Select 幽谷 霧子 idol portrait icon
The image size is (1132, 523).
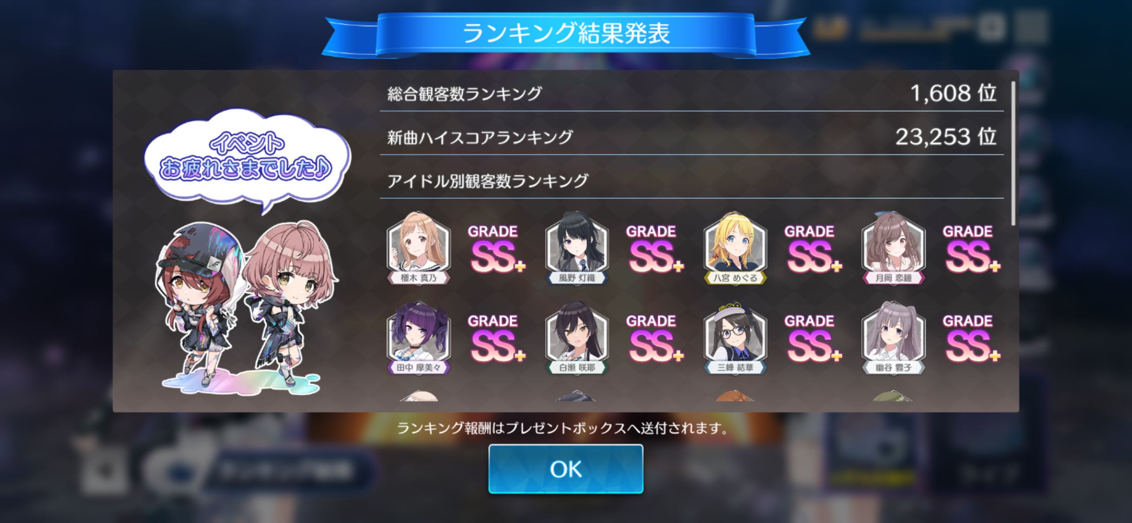pyautogui.click(x=893, y=338)
